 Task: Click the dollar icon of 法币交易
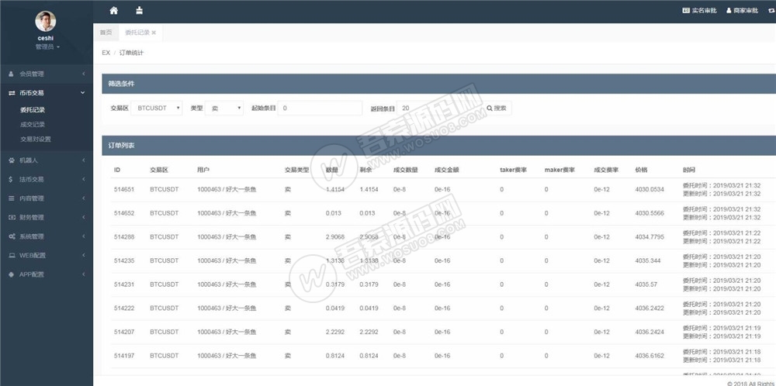(x=11, y=179)
